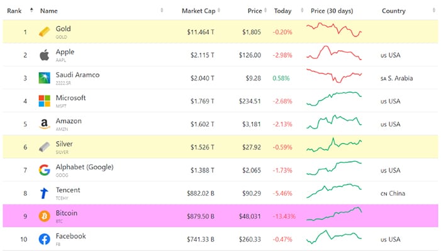Click Silver's price $27.92
This screenshot has height=251, width=441.
252,147
